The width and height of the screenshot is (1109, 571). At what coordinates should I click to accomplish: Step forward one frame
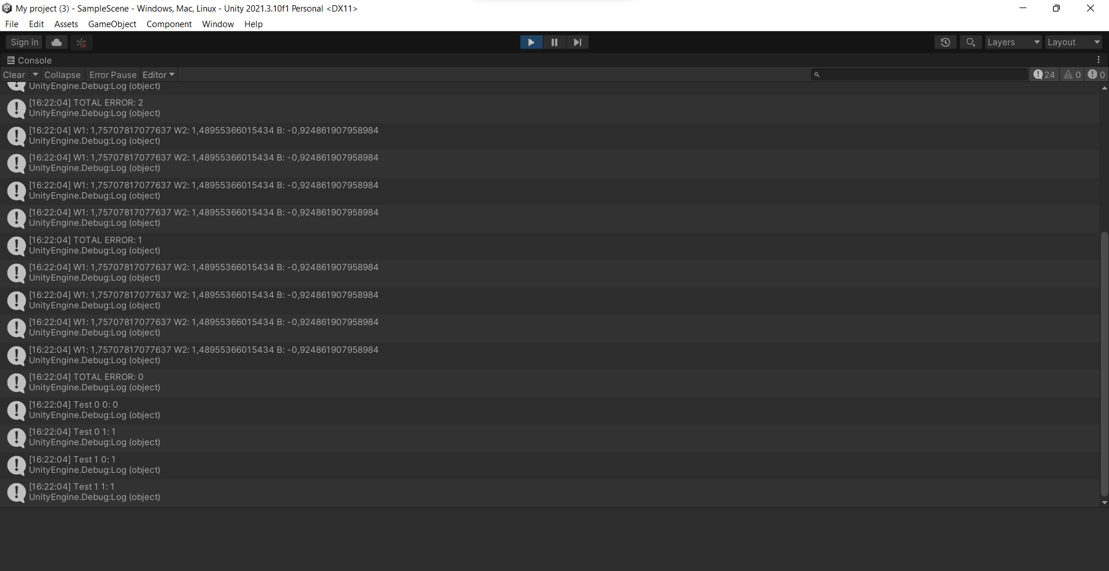(x=578, y=42)
